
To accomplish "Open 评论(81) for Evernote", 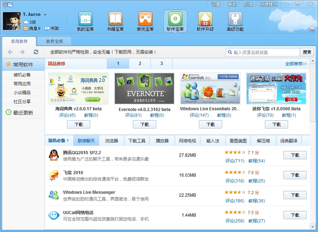I will click(x=133, y=115).
